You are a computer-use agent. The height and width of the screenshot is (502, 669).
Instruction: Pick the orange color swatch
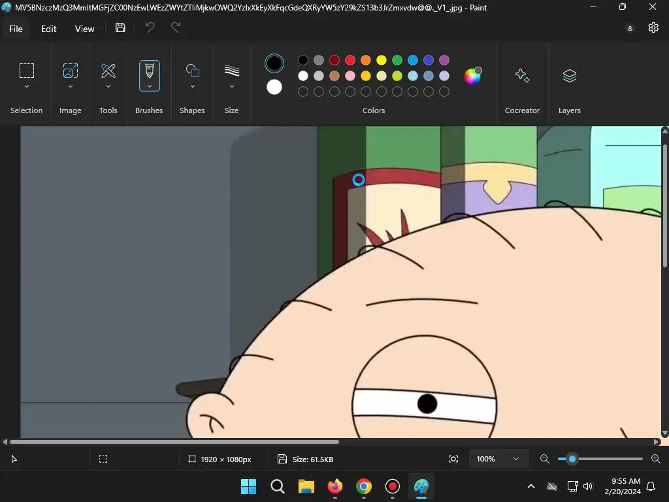coord(366,60)
